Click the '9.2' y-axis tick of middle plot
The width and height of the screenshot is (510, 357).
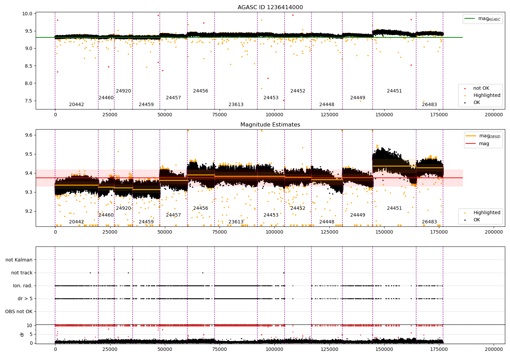coord(30,211)
